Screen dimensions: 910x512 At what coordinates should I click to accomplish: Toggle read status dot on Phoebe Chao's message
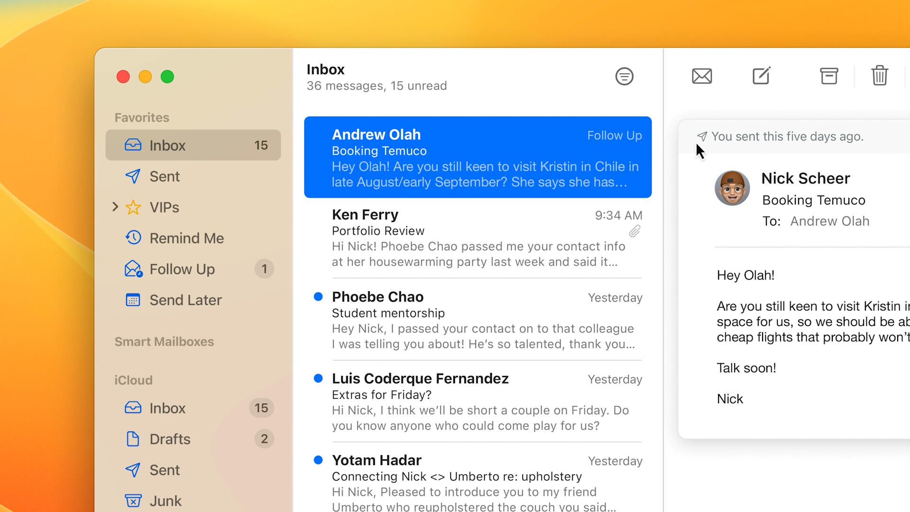pyautogui.click(x=318, y=296)
